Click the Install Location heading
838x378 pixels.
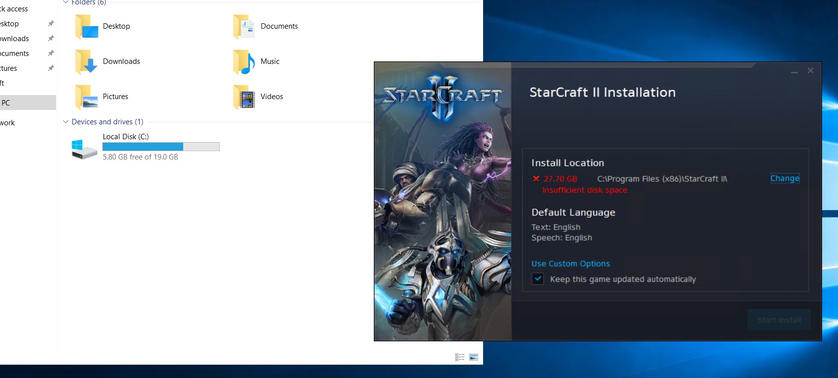[x=567, y=163]
